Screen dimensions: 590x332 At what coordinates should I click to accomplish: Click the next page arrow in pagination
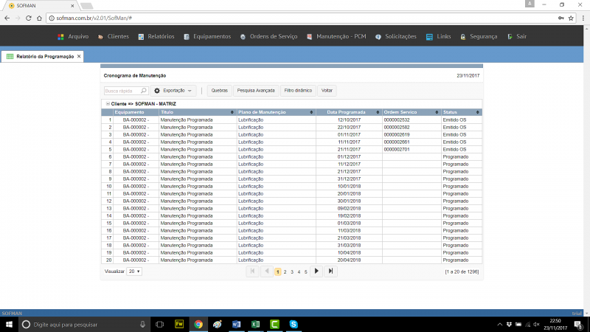coord(316,272)
